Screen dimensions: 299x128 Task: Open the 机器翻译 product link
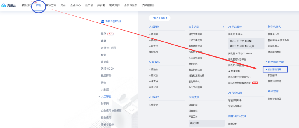click(272, 75)
